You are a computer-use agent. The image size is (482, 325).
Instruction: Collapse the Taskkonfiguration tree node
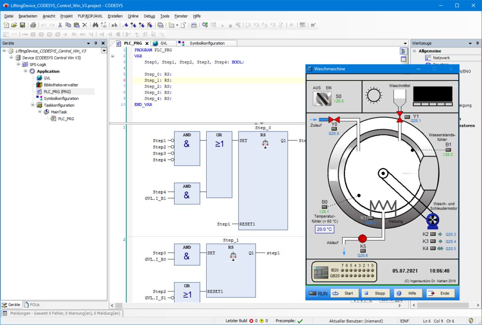[33, 105]
